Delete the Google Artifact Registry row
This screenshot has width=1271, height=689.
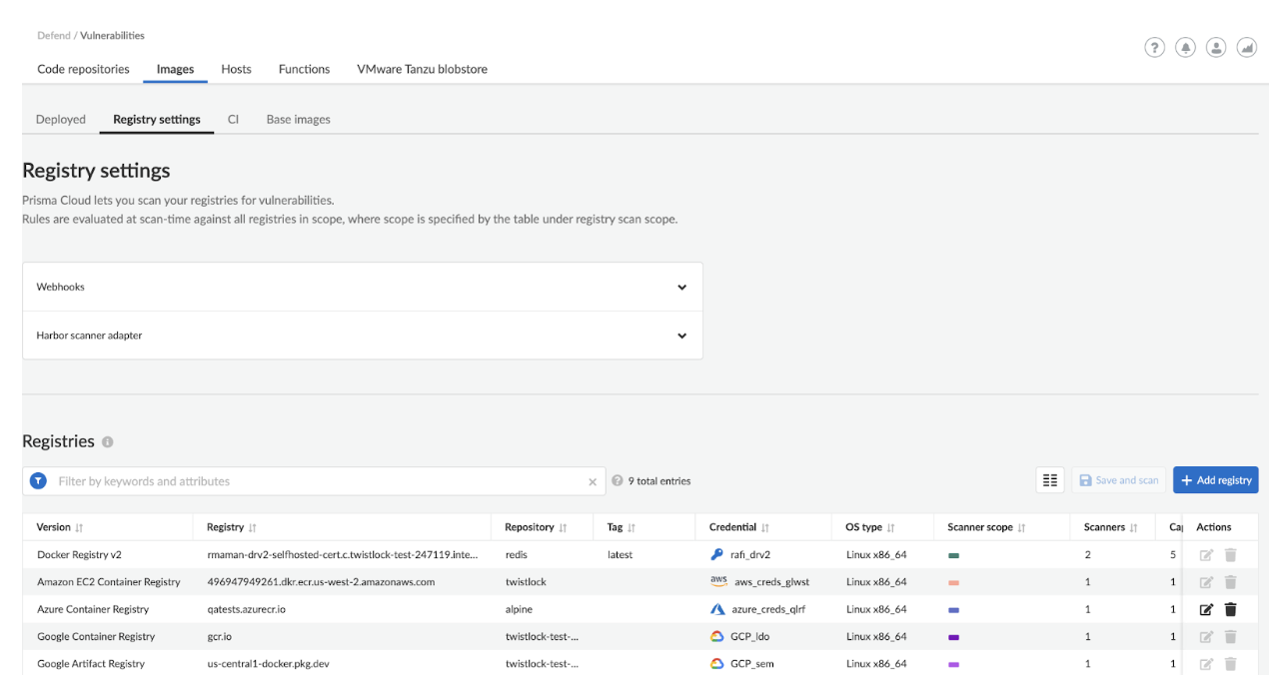click(1230, 664)
